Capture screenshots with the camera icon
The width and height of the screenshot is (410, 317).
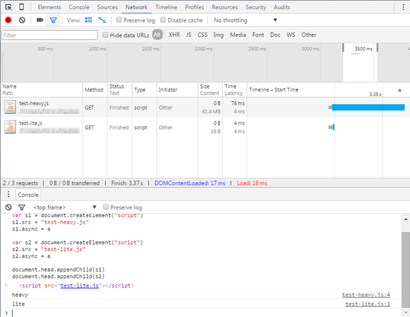40,20
